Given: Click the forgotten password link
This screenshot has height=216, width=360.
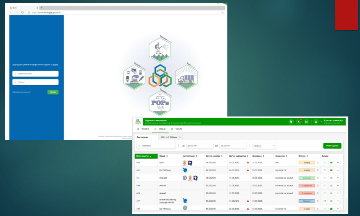Looking at the screenshot, I should pyautogui.click(x=22, y=92).
